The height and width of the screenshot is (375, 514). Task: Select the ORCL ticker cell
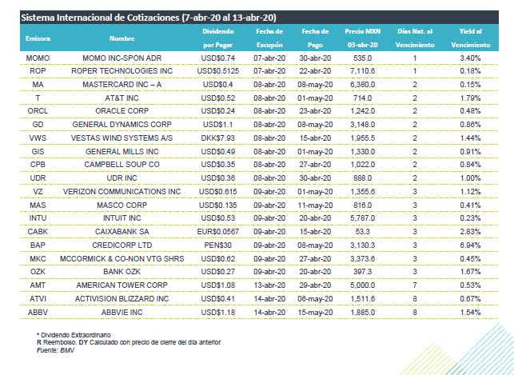pos(38,111)
